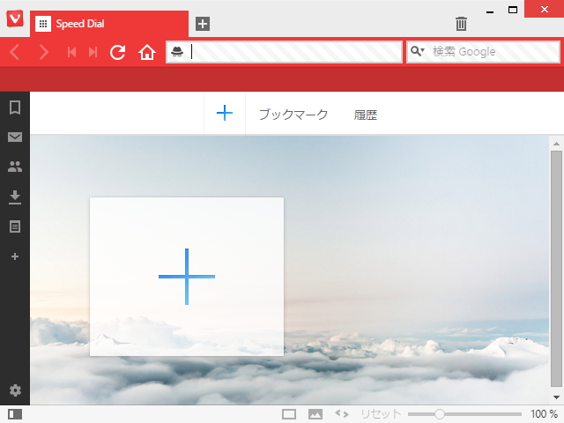Screen dimensions: 564x423
Task: Open page actions code icon
Action: [x=342, y=414]
